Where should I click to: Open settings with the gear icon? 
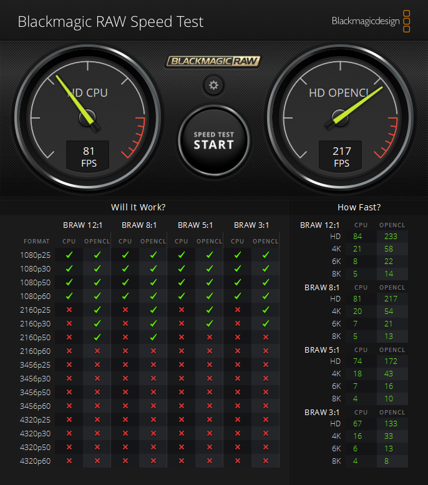213,85
